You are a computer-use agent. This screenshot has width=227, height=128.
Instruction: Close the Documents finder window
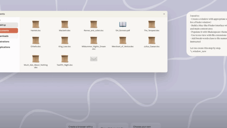coord(164,14)
